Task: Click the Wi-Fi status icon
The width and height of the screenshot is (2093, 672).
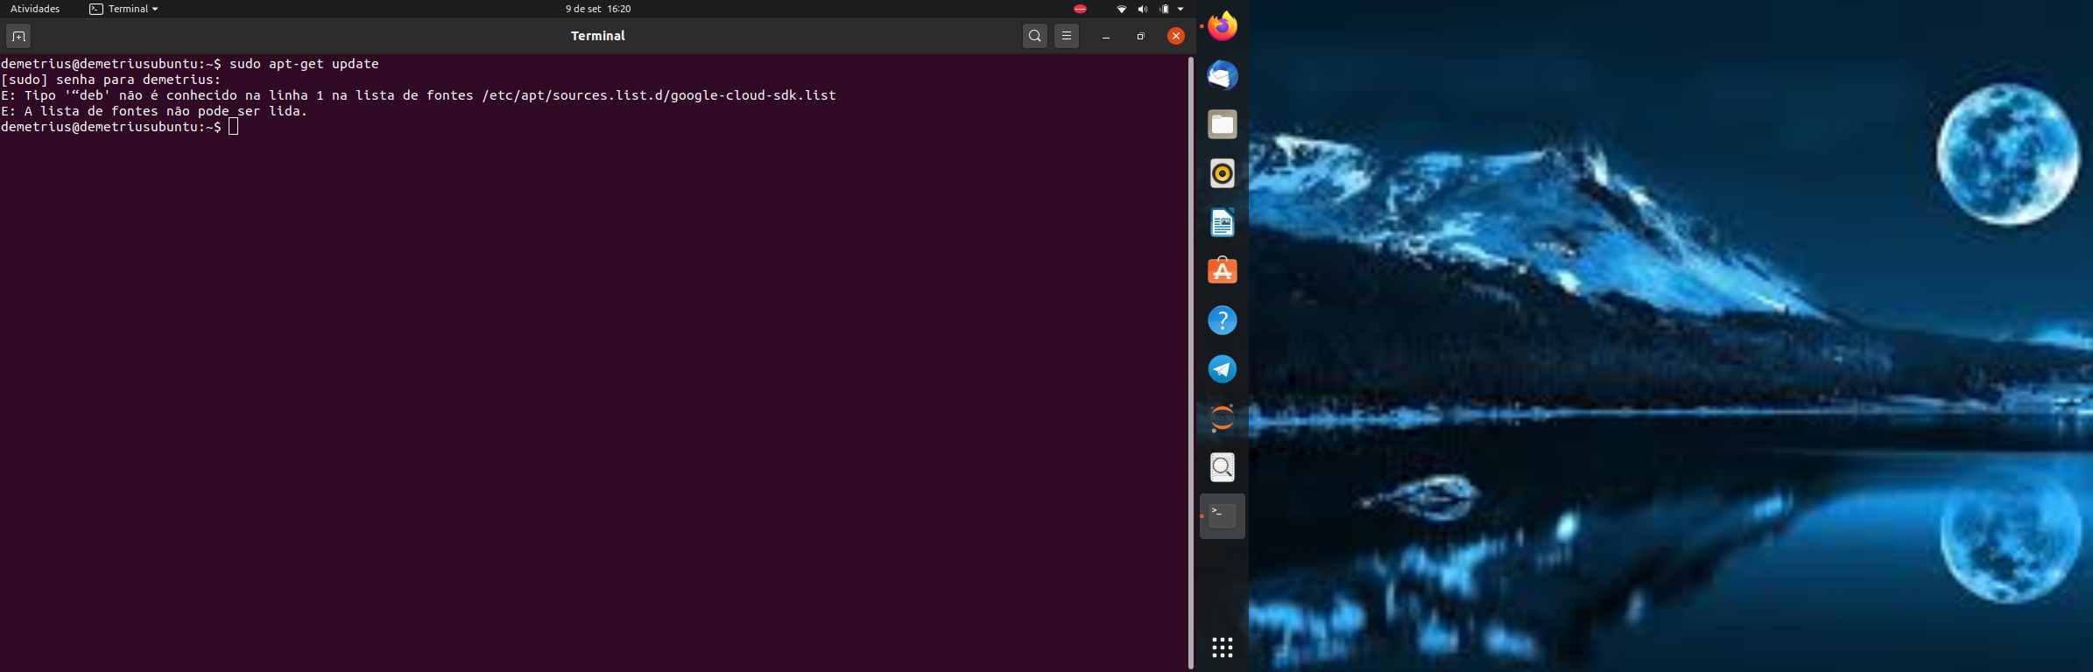Action: (x=1122, y=9)
